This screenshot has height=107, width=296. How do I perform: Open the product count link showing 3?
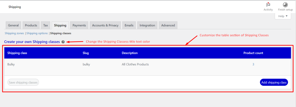(x=253, y=64)
